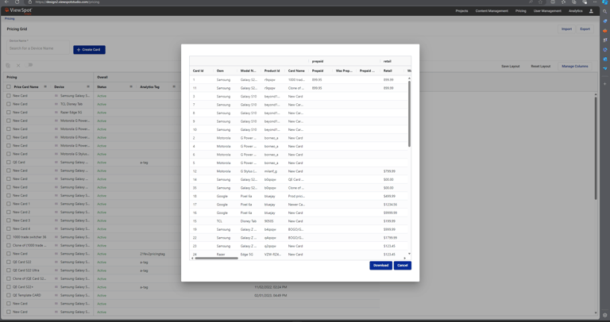Click the $1234.56 retail cell
Image resolution: width=610 pixels, height=322 pixels.
(390, 205)
